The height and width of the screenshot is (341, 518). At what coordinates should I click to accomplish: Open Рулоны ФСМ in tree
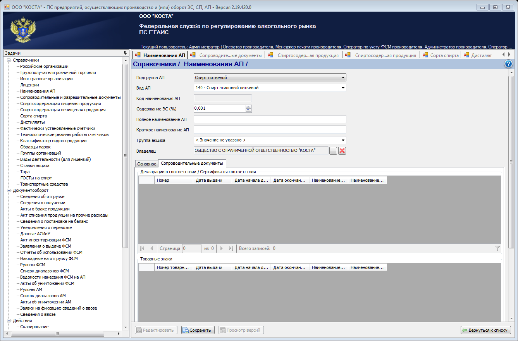click(33, 265)
